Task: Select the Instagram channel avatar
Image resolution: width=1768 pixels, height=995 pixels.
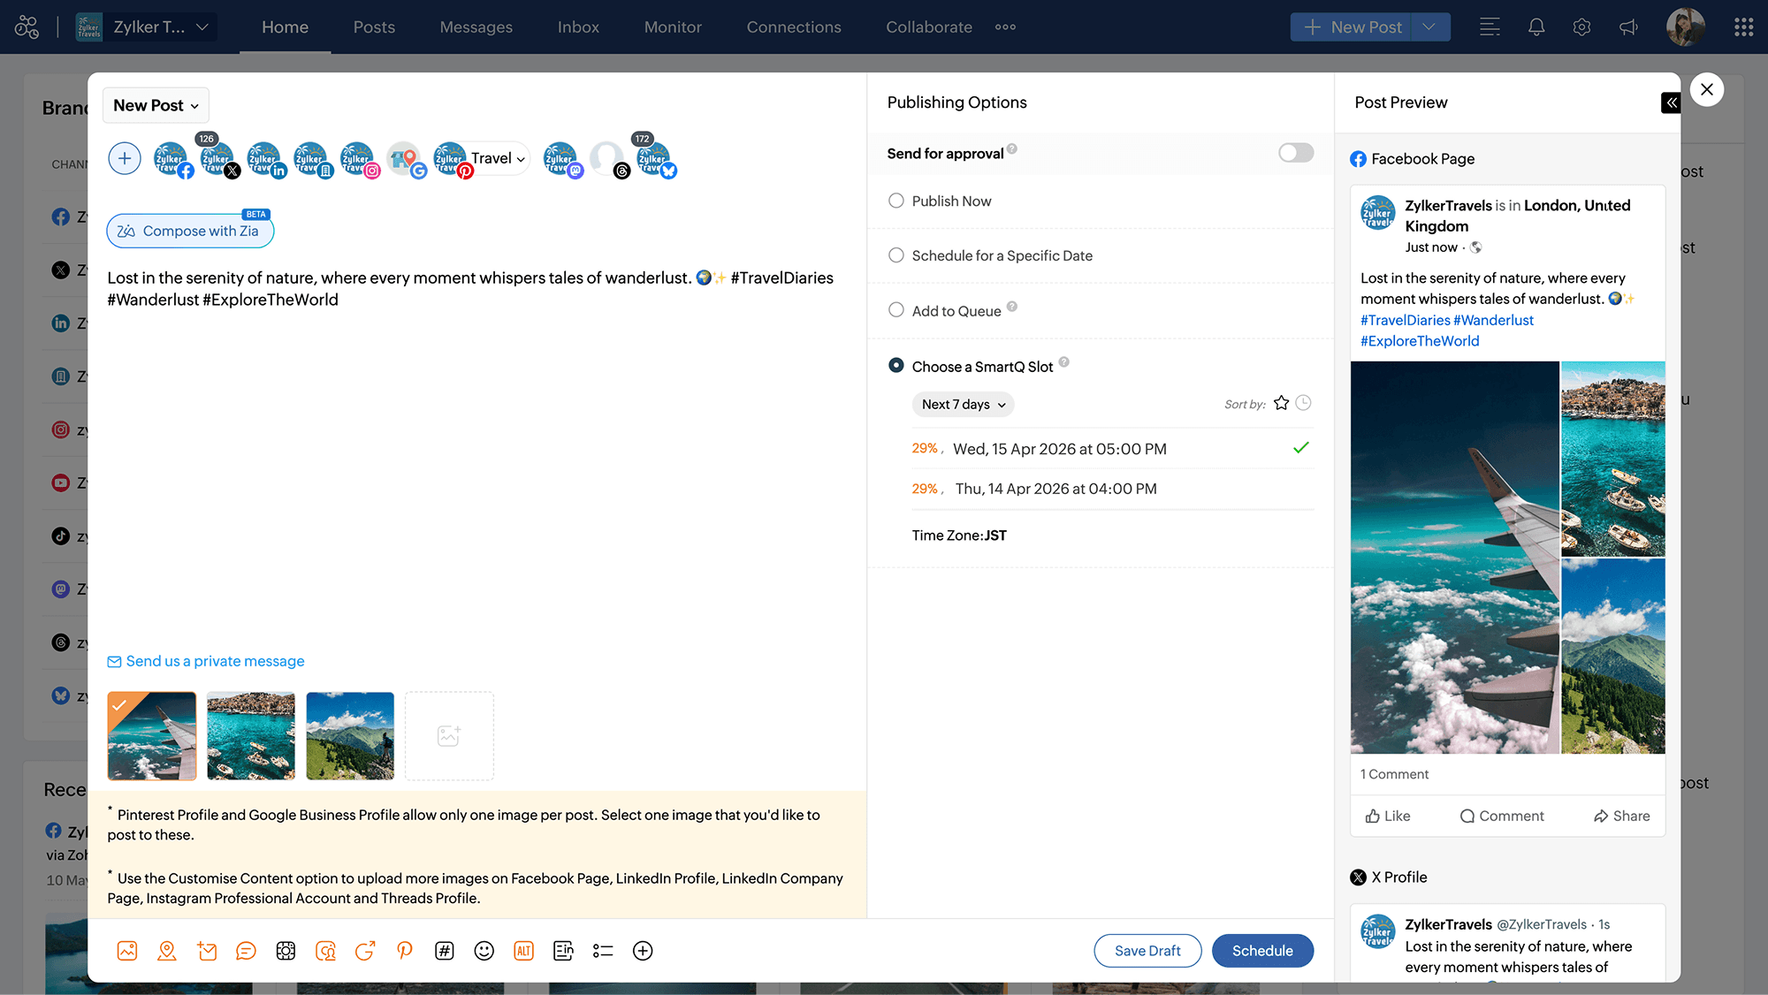Action: tap(358, 159)
